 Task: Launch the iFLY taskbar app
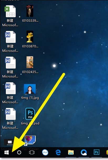(x=45, y=152)
